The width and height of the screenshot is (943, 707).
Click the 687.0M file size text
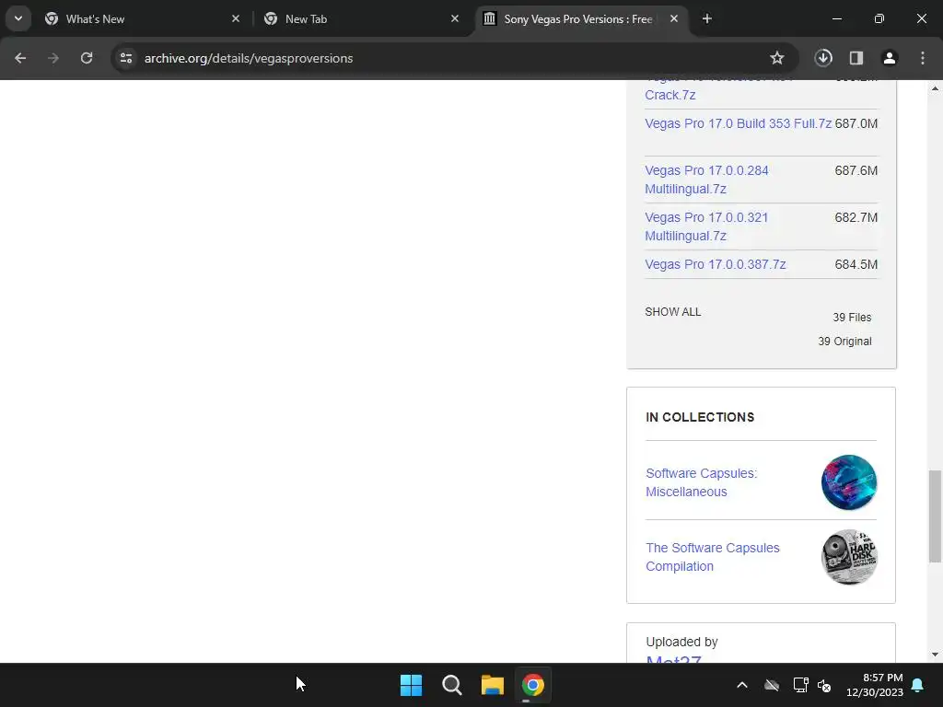(x=856, y=123)
